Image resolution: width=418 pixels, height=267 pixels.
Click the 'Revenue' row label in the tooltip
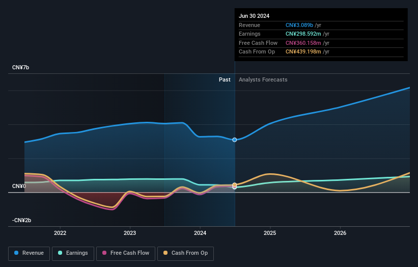249,25
